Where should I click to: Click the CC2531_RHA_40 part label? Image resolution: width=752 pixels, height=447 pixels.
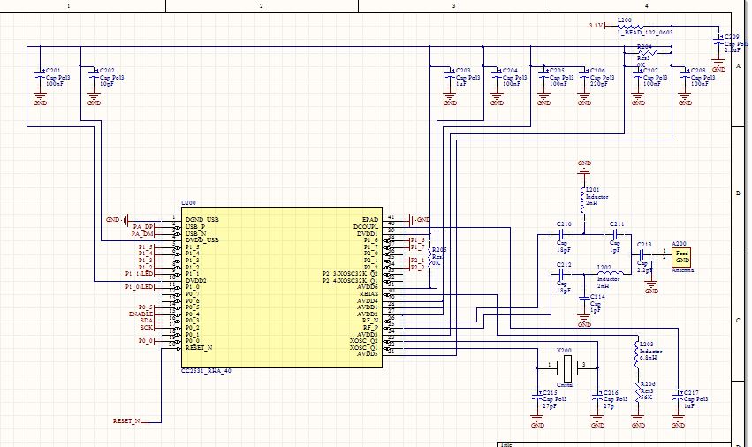tap(206, 371)
